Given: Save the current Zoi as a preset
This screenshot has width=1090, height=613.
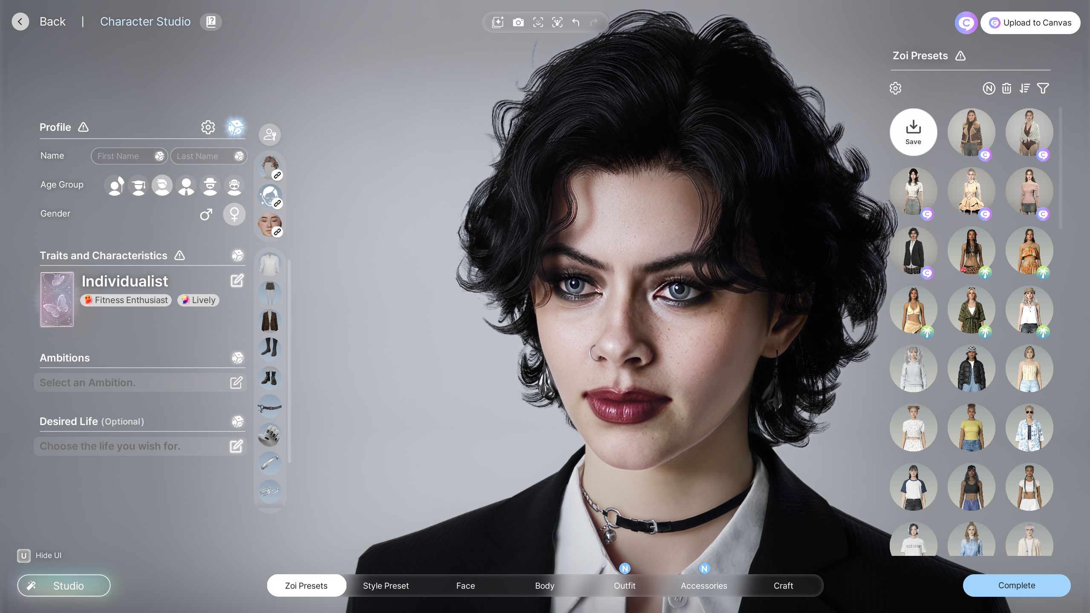Looking at the screenshot, I should (913, 132).
